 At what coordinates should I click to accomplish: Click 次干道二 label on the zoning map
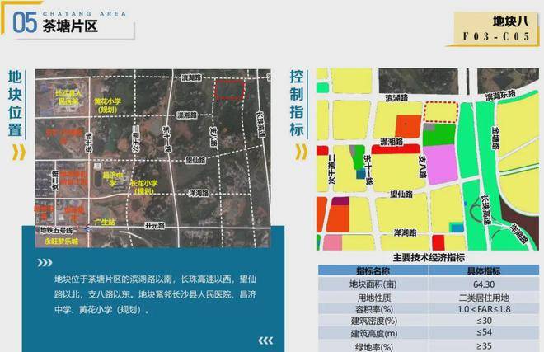pyautogui.click(x=331, y=169)
